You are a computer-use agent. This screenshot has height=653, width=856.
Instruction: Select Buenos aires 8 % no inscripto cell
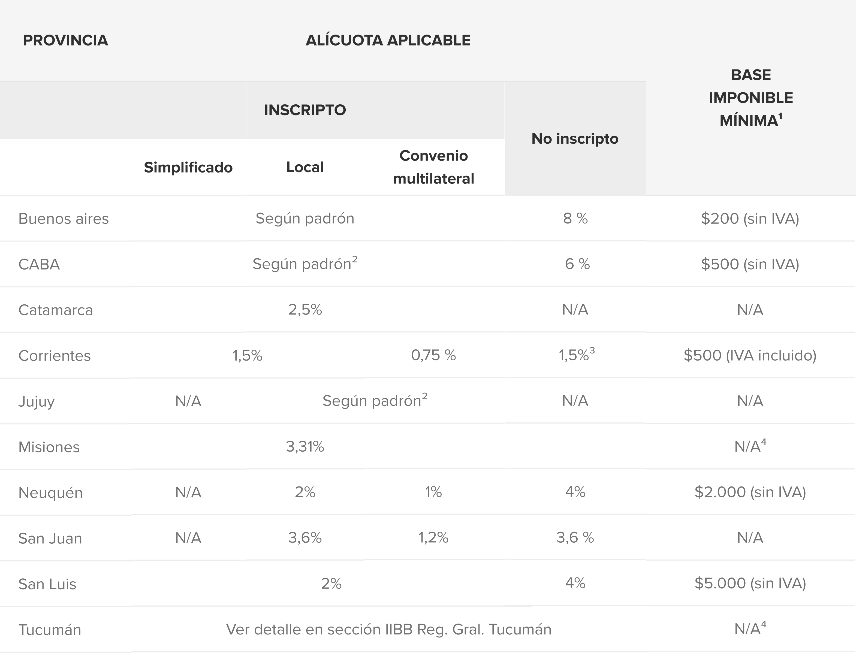click(575, 219)
